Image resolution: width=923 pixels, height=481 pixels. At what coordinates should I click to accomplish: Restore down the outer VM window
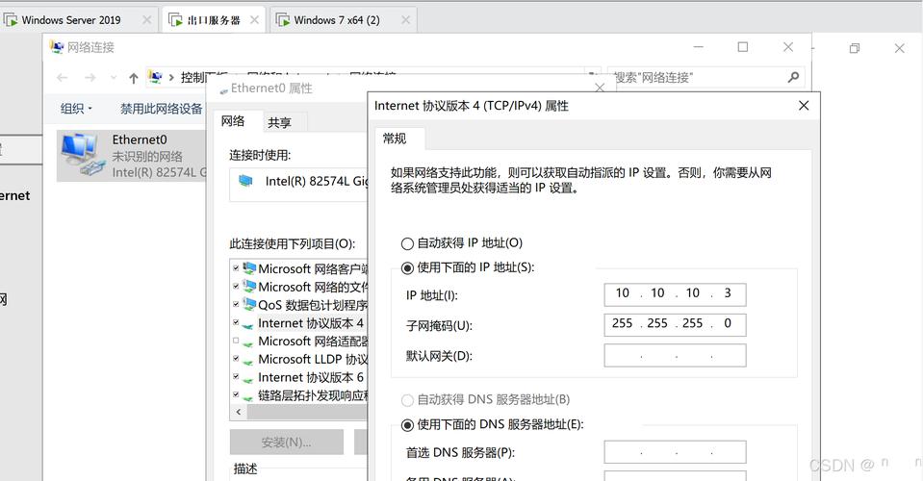tap(855, 48)
